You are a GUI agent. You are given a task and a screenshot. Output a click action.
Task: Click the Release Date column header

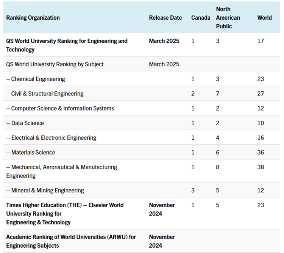tap(165, 18)
